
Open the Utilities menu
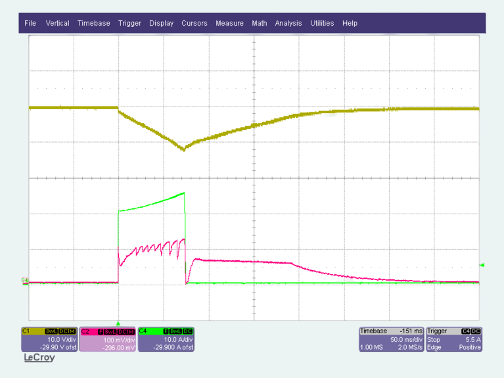coord(322,23)
